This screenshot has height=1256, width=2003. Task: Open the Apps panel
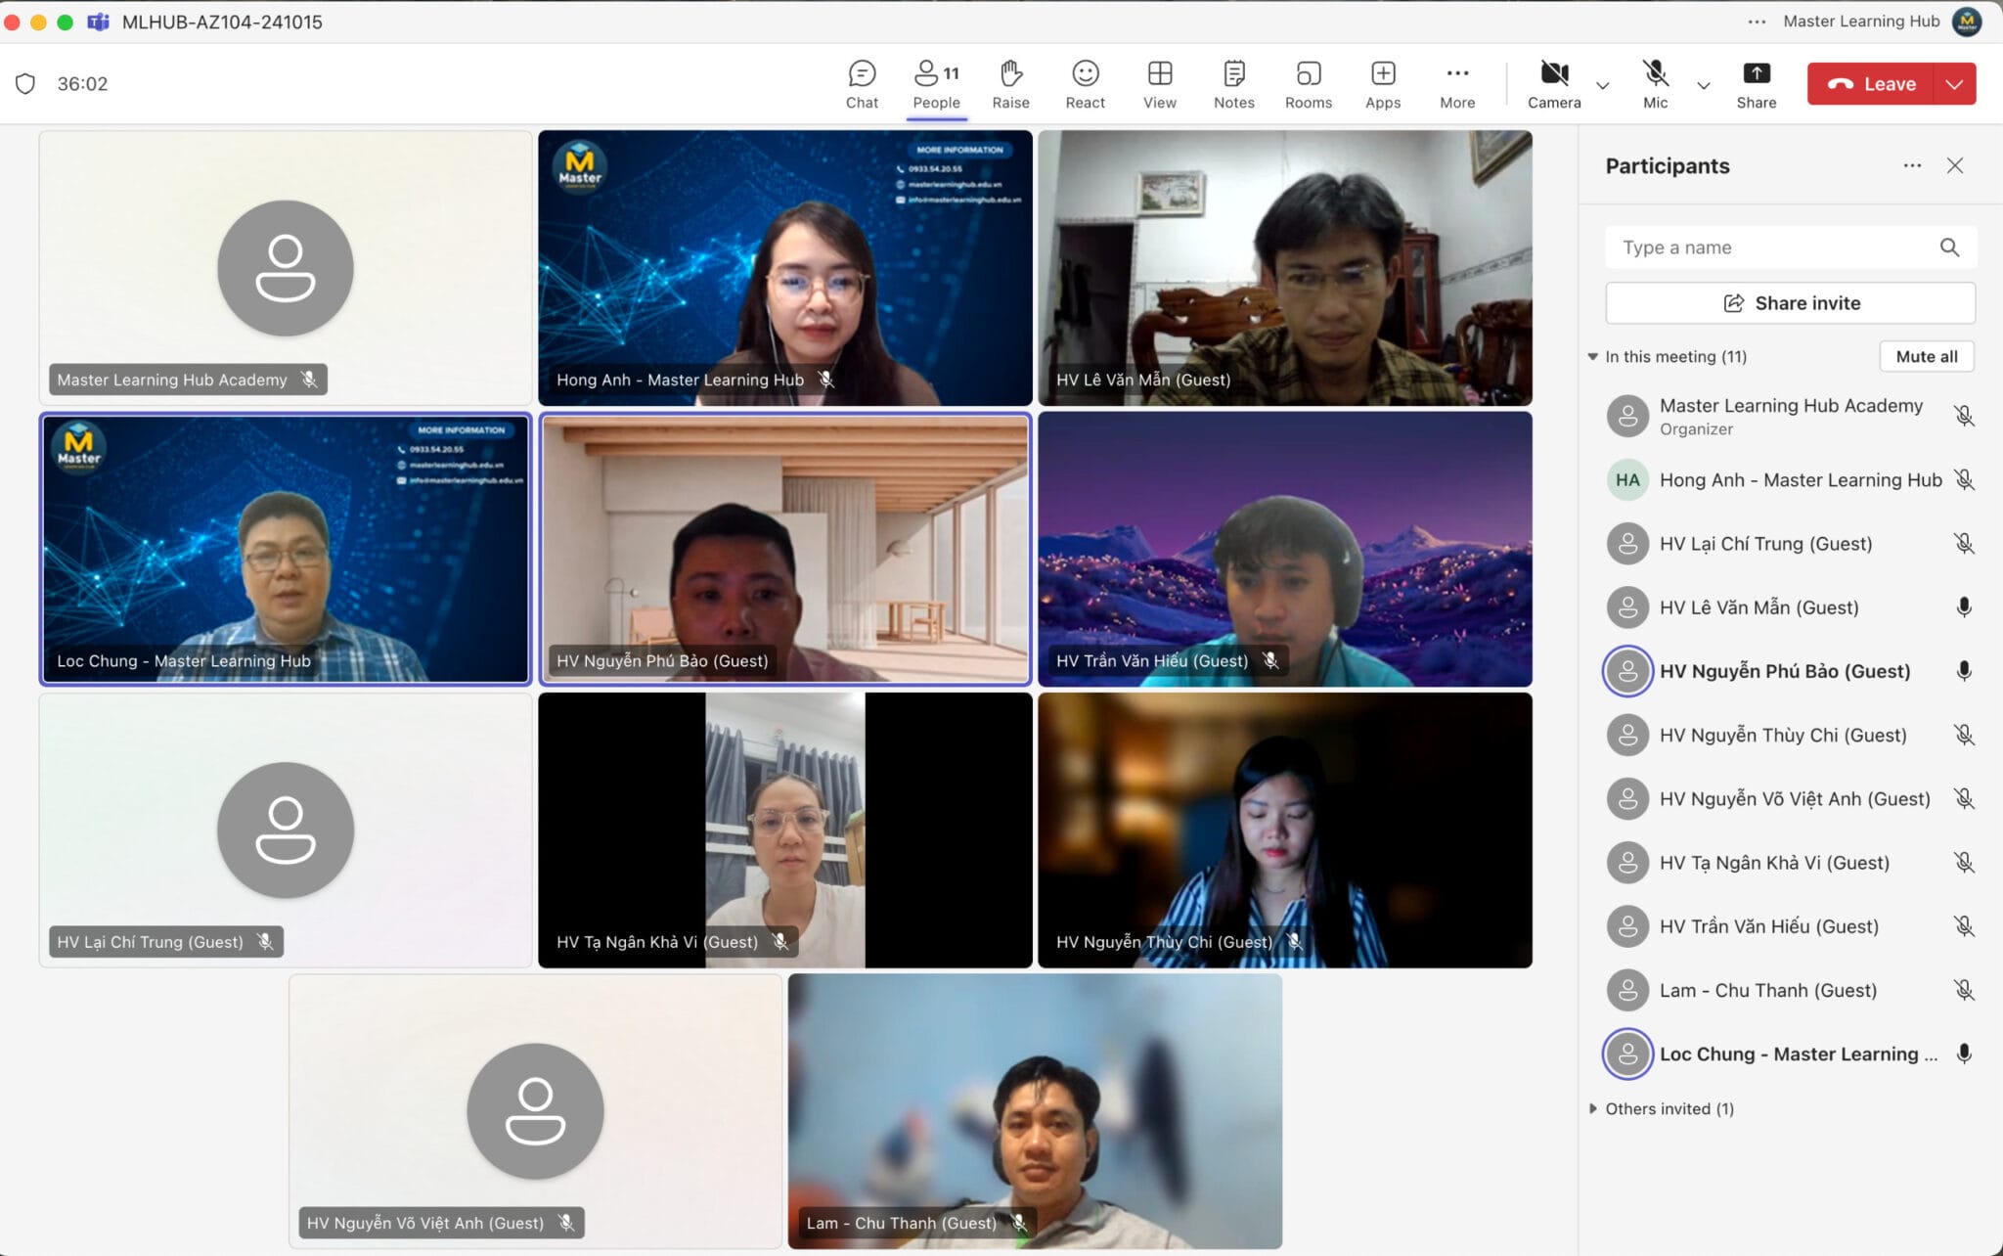point(1383,83)
